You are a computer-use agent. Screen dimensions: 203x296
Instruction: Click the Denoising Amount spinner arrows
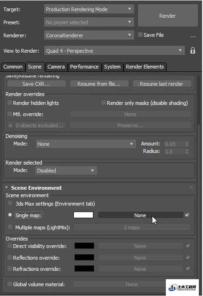click(x=187, y=144)
